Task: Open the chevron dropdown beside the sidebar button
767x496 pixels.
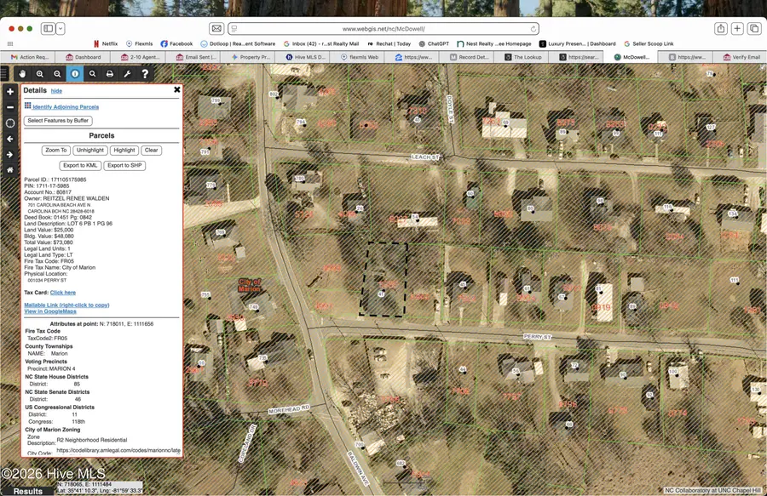Action: tap(61, 28)
